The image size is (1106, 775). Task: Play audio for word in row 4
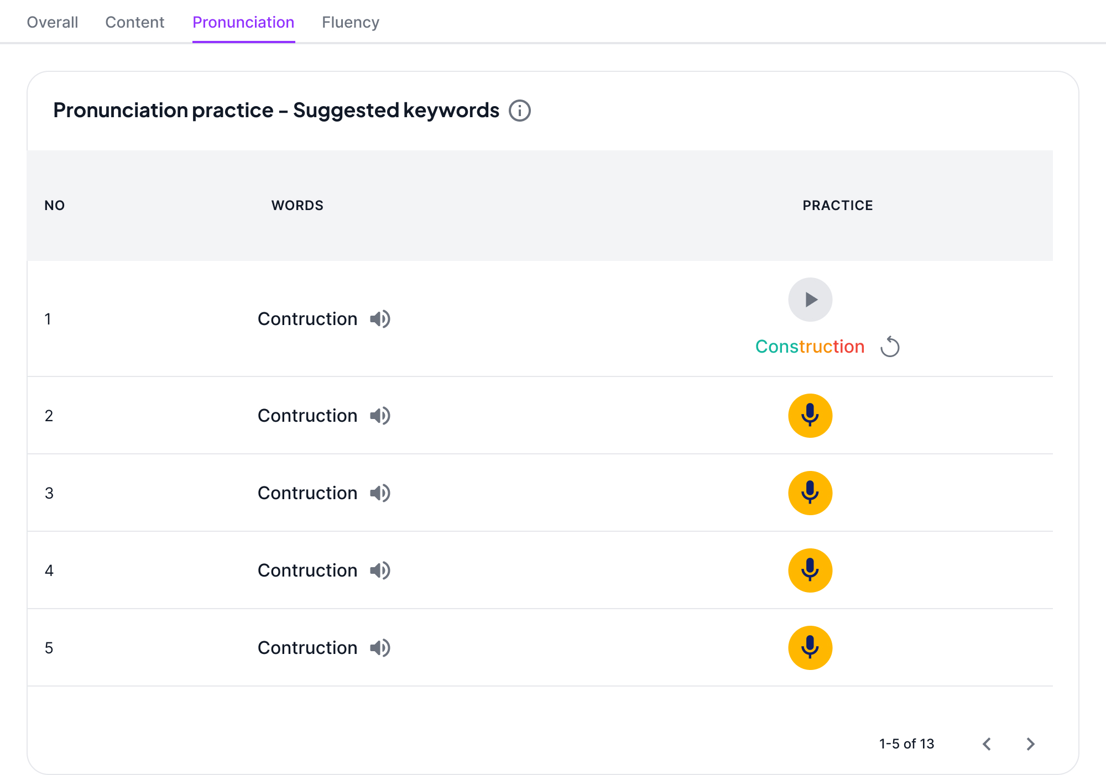tap(380, 570)
